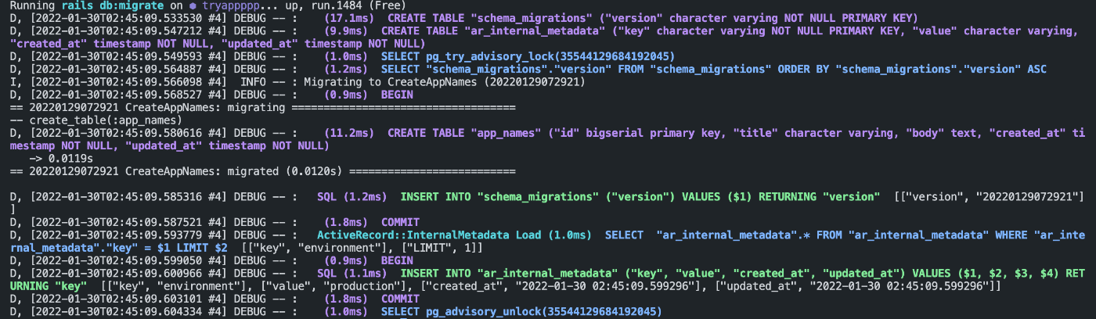Click 'SELECT pg_try_advisory_lock(35544129684192045)' text
The image size is (1096, 319).
click(528, 56)
